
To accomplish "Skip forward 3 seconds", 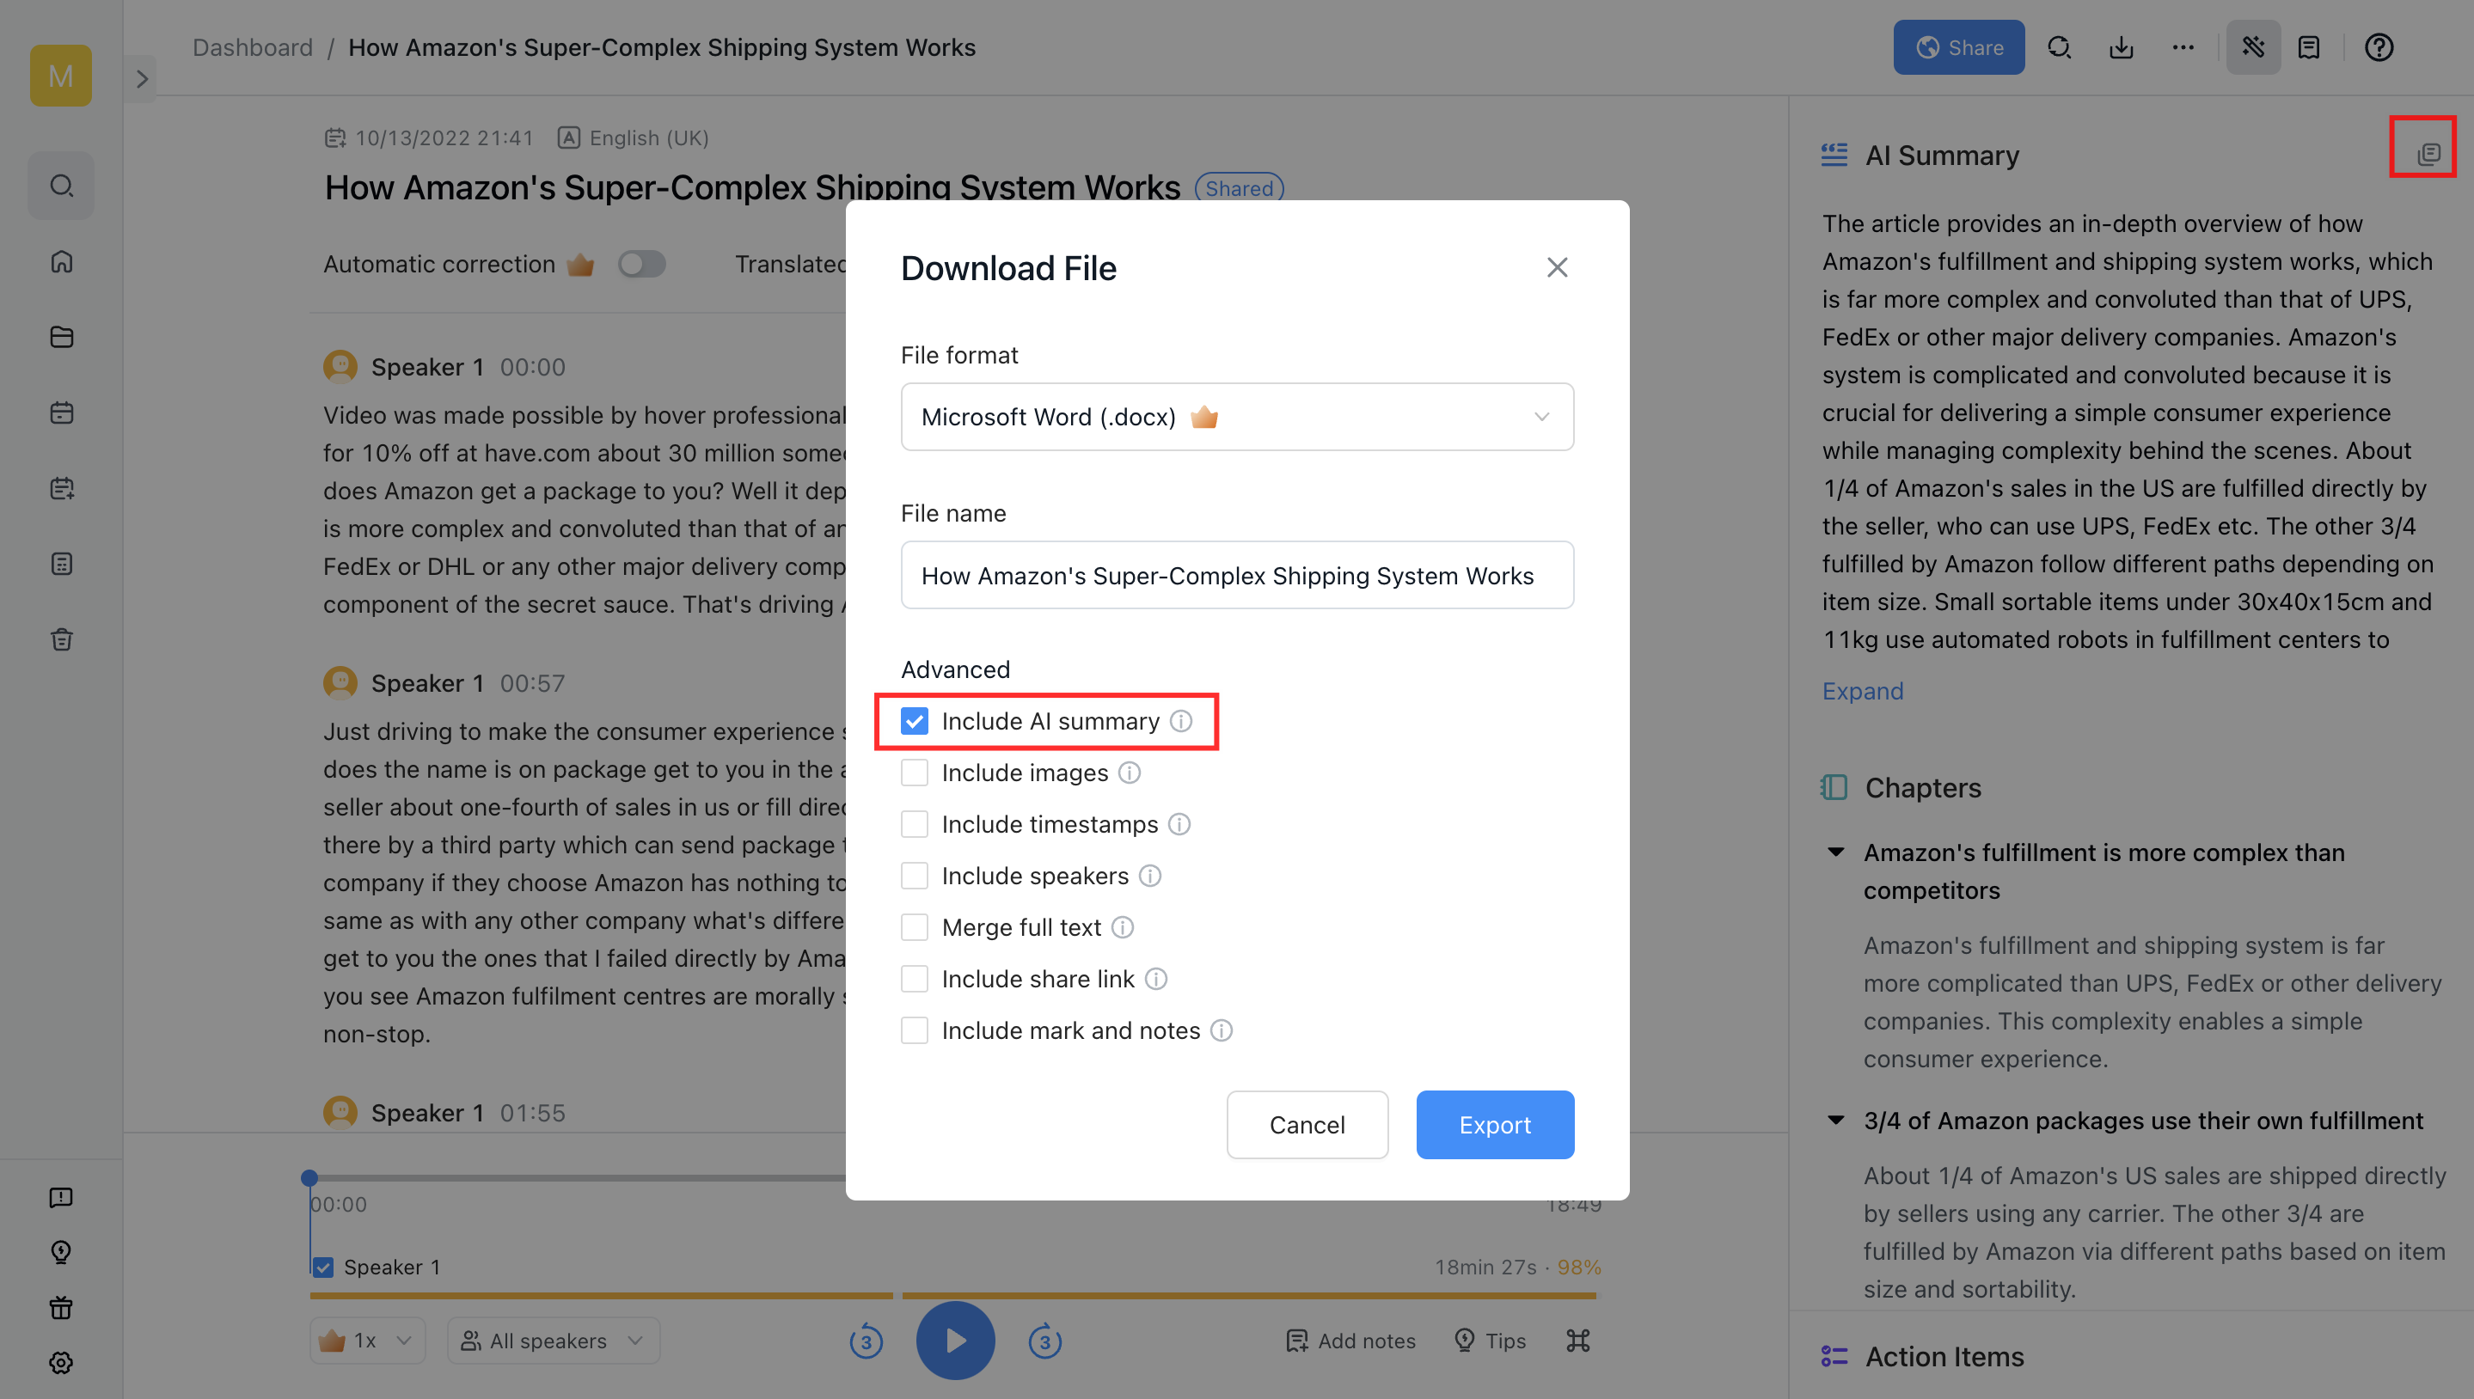I will (1044, 1341).
